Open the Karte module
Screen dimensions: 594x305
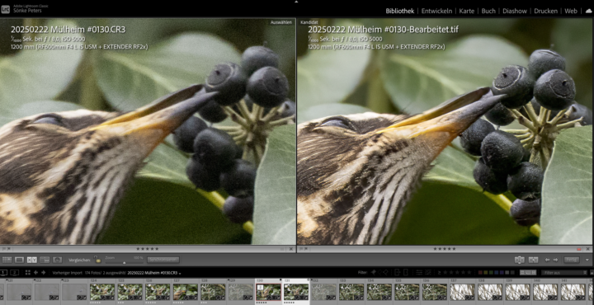point(467,11)
